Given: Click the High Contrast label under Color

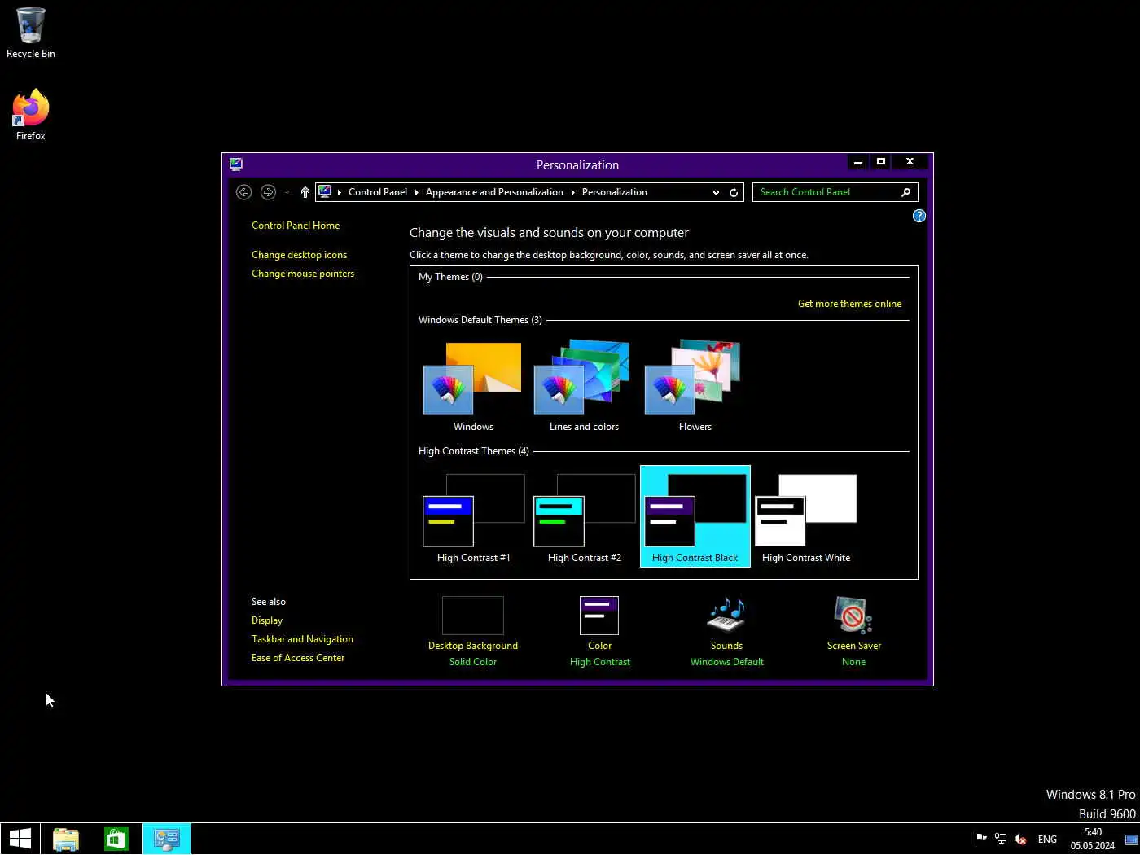Looking at the screenshot, I should coord(600,662).
